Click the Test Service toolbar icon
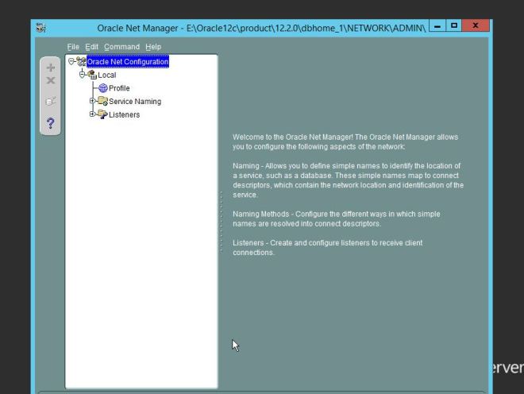Viewport: 524px width, 394px height. tap(49, 102)
